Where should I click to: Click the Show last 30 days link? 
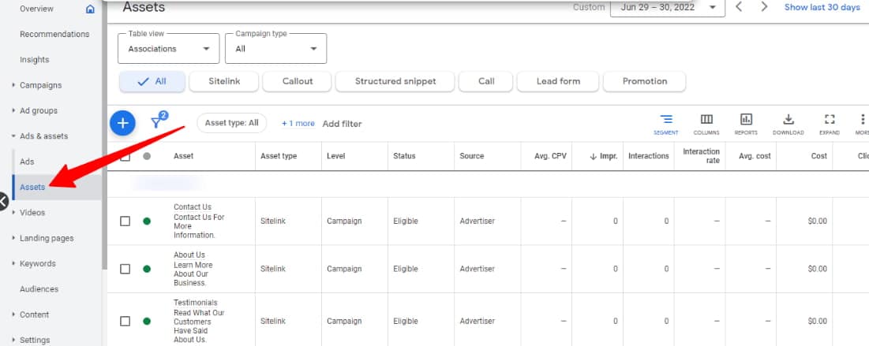click(822, 7)
